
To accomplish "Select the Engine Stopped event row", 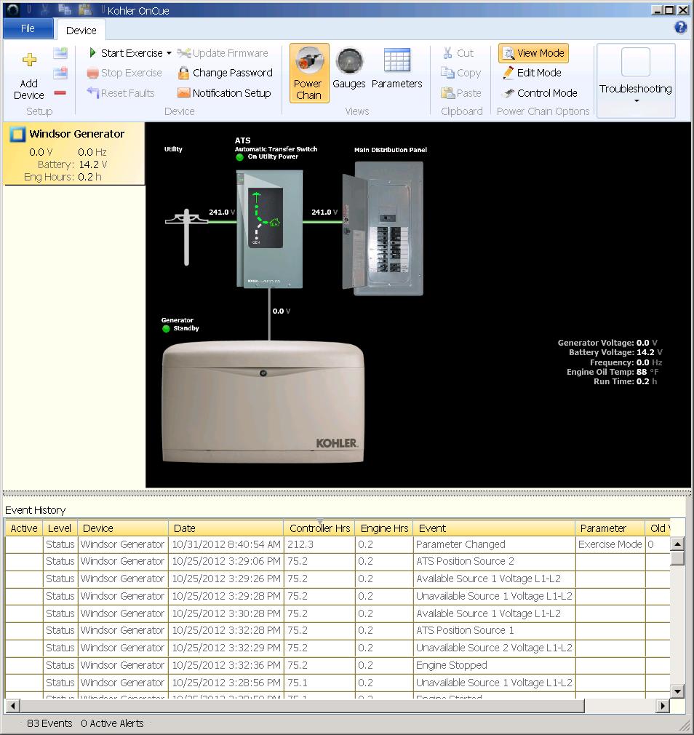I will [338, 666].
